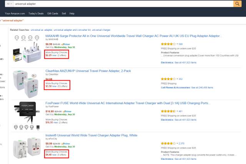
Task: Open $3.50 new buying choices for ClearMax
Action: (x=57, y=86)
